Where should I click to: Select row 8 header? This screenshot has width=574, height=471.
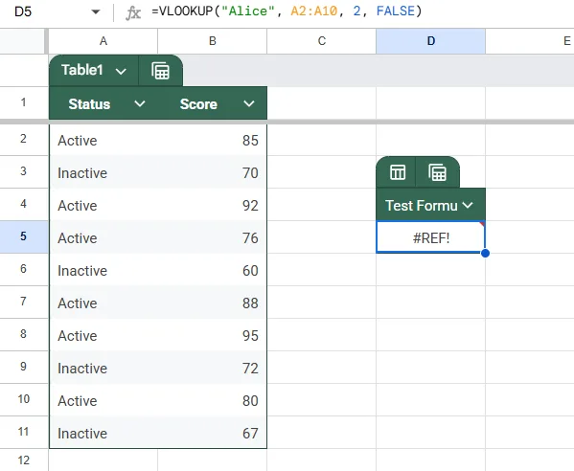click(23, 335)
